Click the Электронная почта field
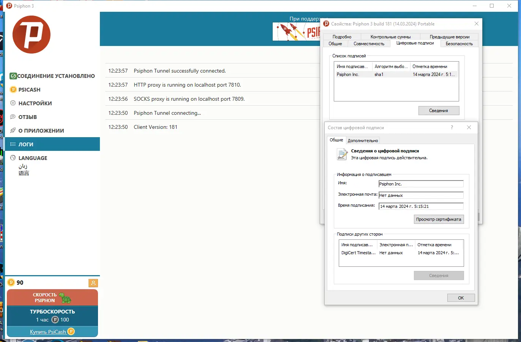 (x=421, y=195)
